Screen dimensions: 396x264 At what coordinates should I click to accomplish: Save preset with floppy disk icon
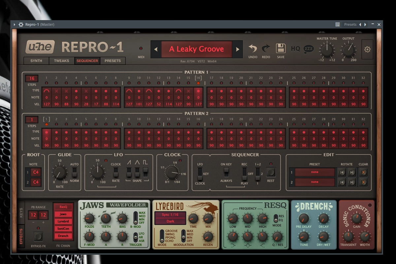pyautogui.click(x=280, y=49)
